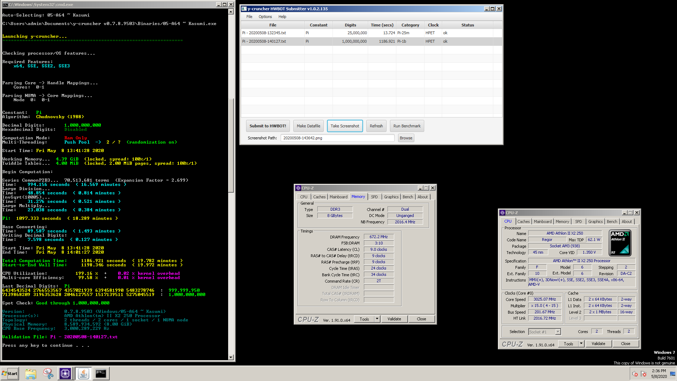677x381 pixels.
Task: Click the cmd.exe title bar icon
Action: (5, 5)
